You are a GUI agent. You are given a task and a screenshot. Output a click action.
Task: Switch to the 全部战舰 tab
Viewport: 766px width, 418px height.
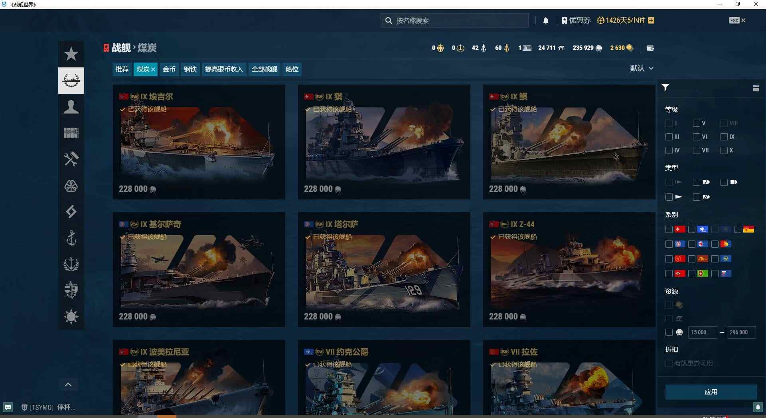[x=264, y=69]
